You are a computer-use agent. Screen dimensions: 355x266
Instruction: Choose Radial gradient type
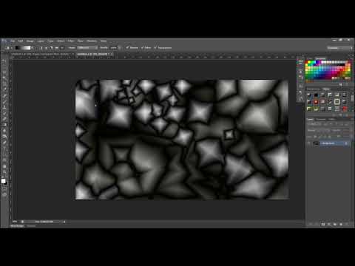click(46, 48)
